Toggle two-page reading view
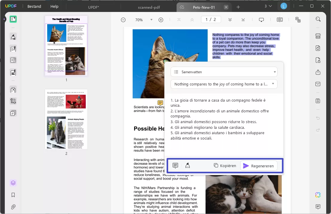 point(280,19)
